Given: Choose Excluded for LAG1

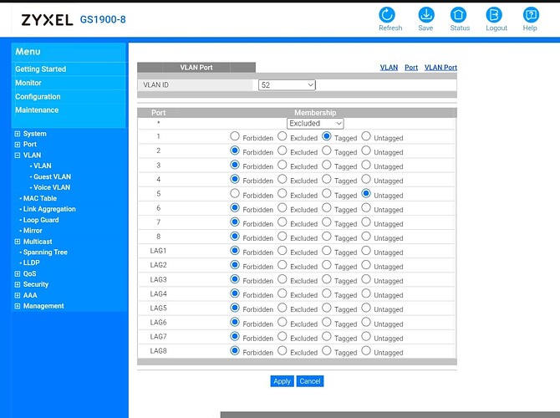Looking at the screenshot, I should point(283,251).
